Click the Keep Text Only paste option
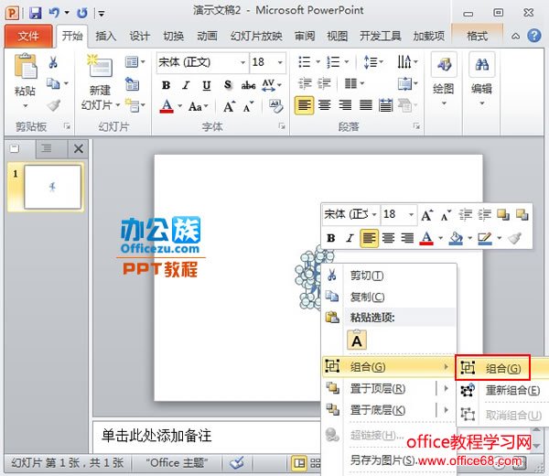This screenshot has width=549, height=476. point(357,341)
